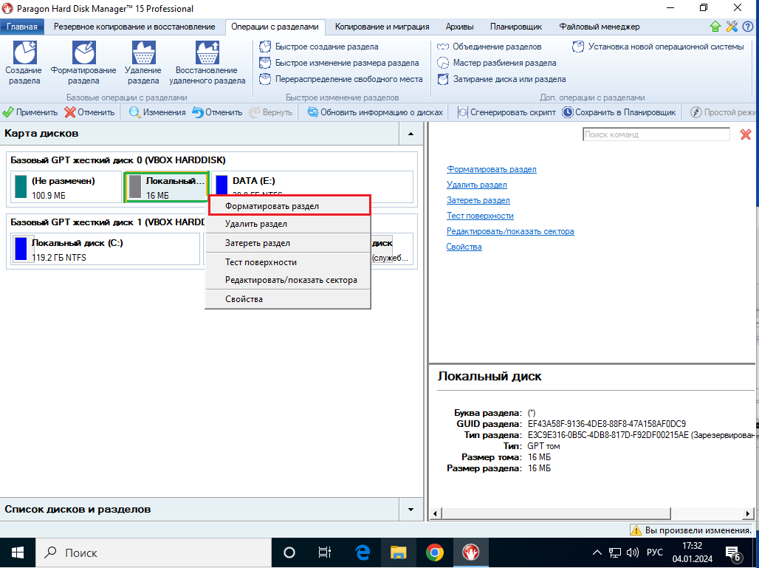Select the Локальный 16 МБ partition block

[x=167, y=187]
